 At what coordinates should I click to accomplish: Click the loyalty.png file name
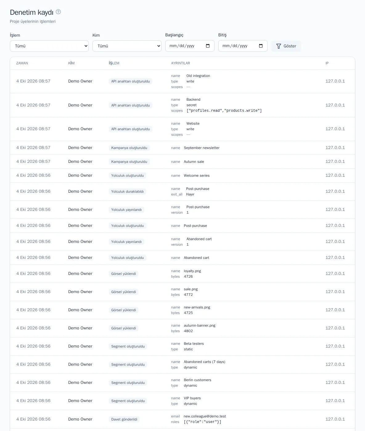(x=192, y=271)
